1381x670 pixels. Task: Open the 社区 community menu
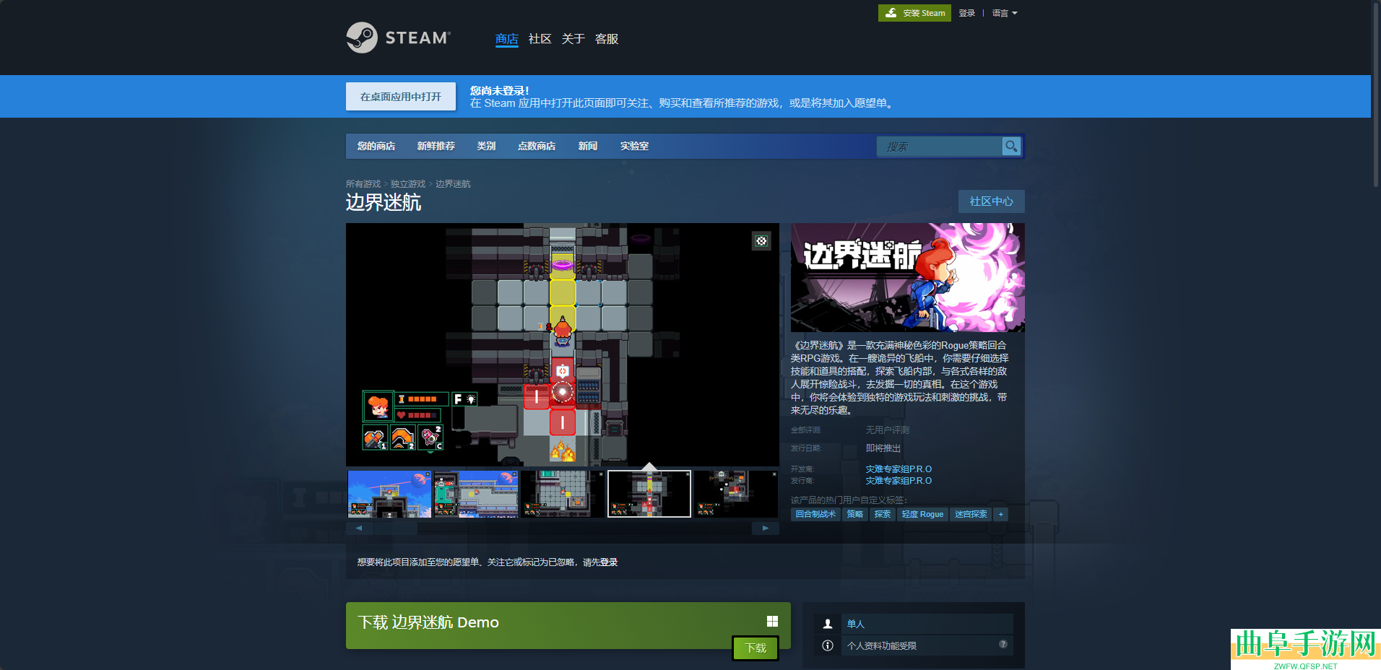(540, 39)
